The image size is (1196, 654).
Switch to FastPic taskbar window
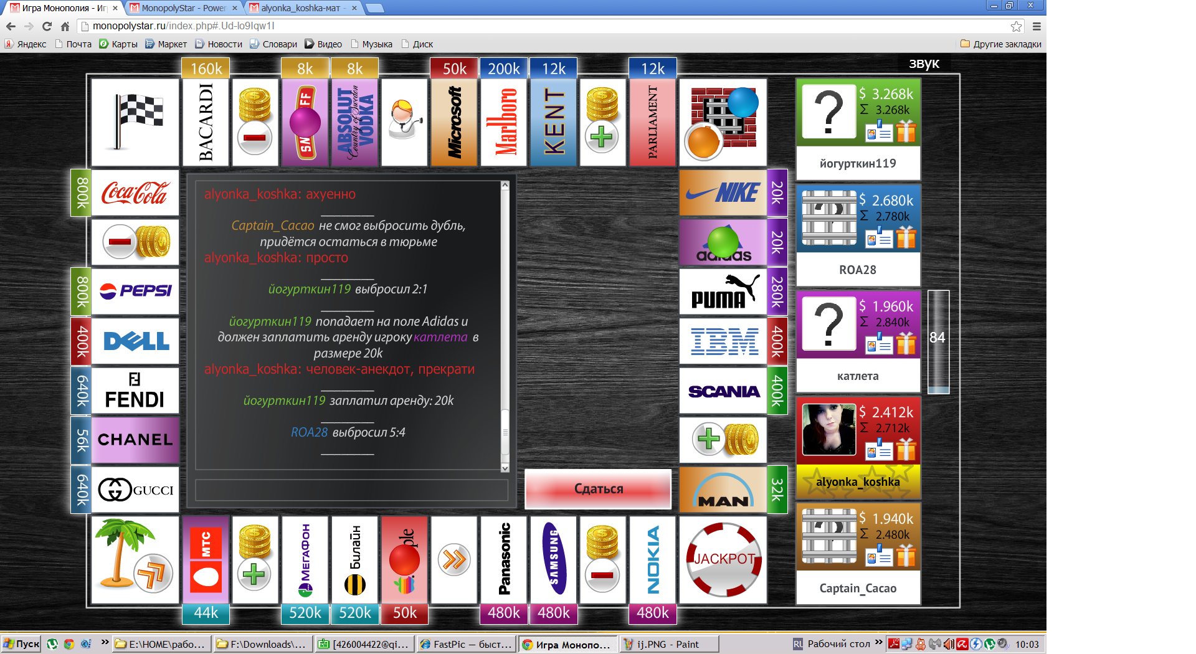[x=466, y=644]
